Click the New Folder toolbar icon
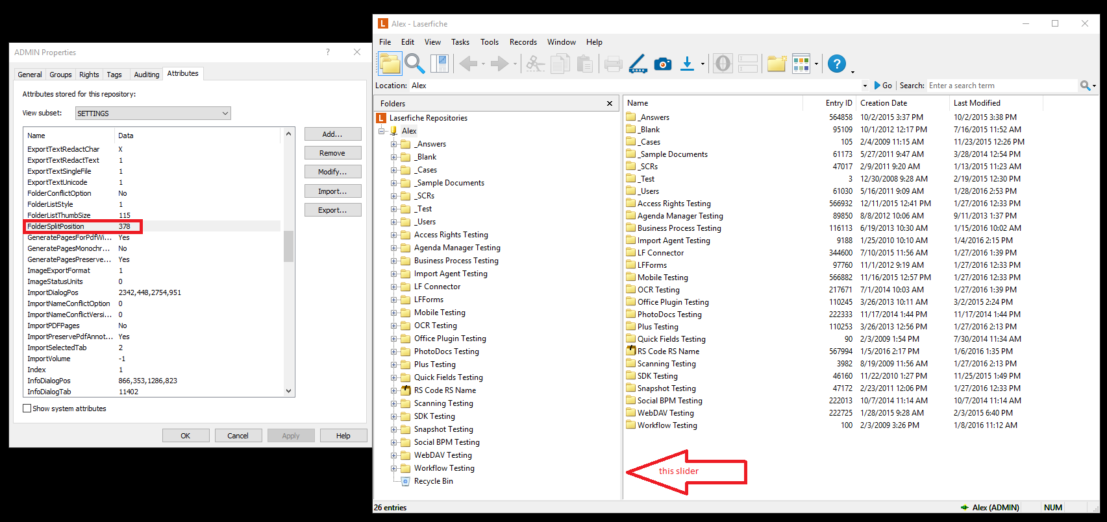The image size is (1107, 522). [777, 64]
